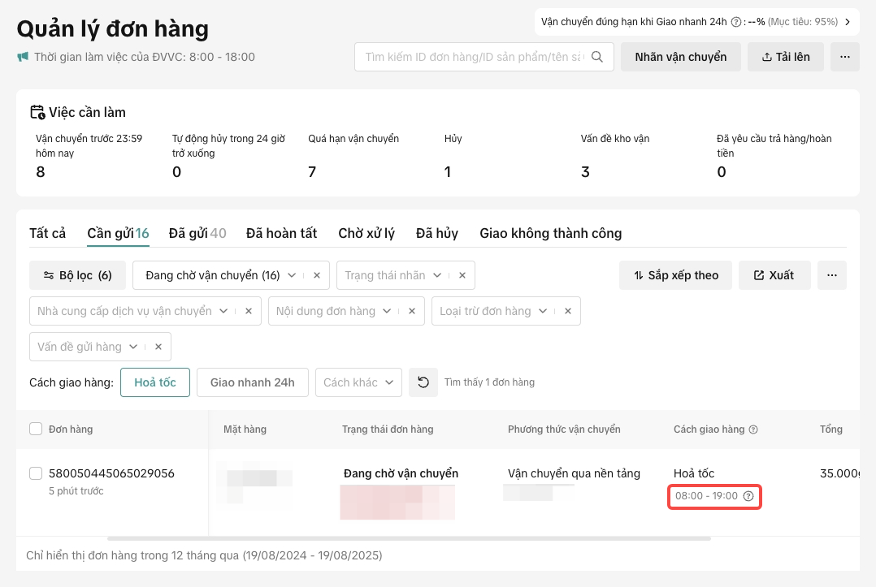
Task: Select order 580050445065029056 checkbox
Action: point(36,473)
